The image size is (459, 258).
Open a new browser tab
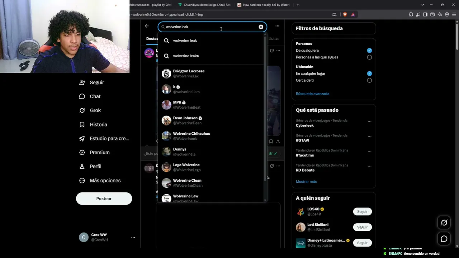pos(298,5)
